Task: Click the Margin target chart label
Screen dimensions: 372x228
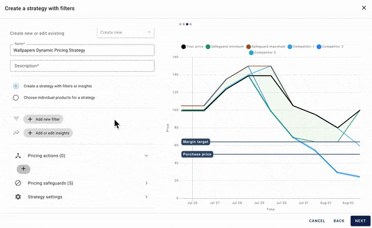Action: click(195, 142)
